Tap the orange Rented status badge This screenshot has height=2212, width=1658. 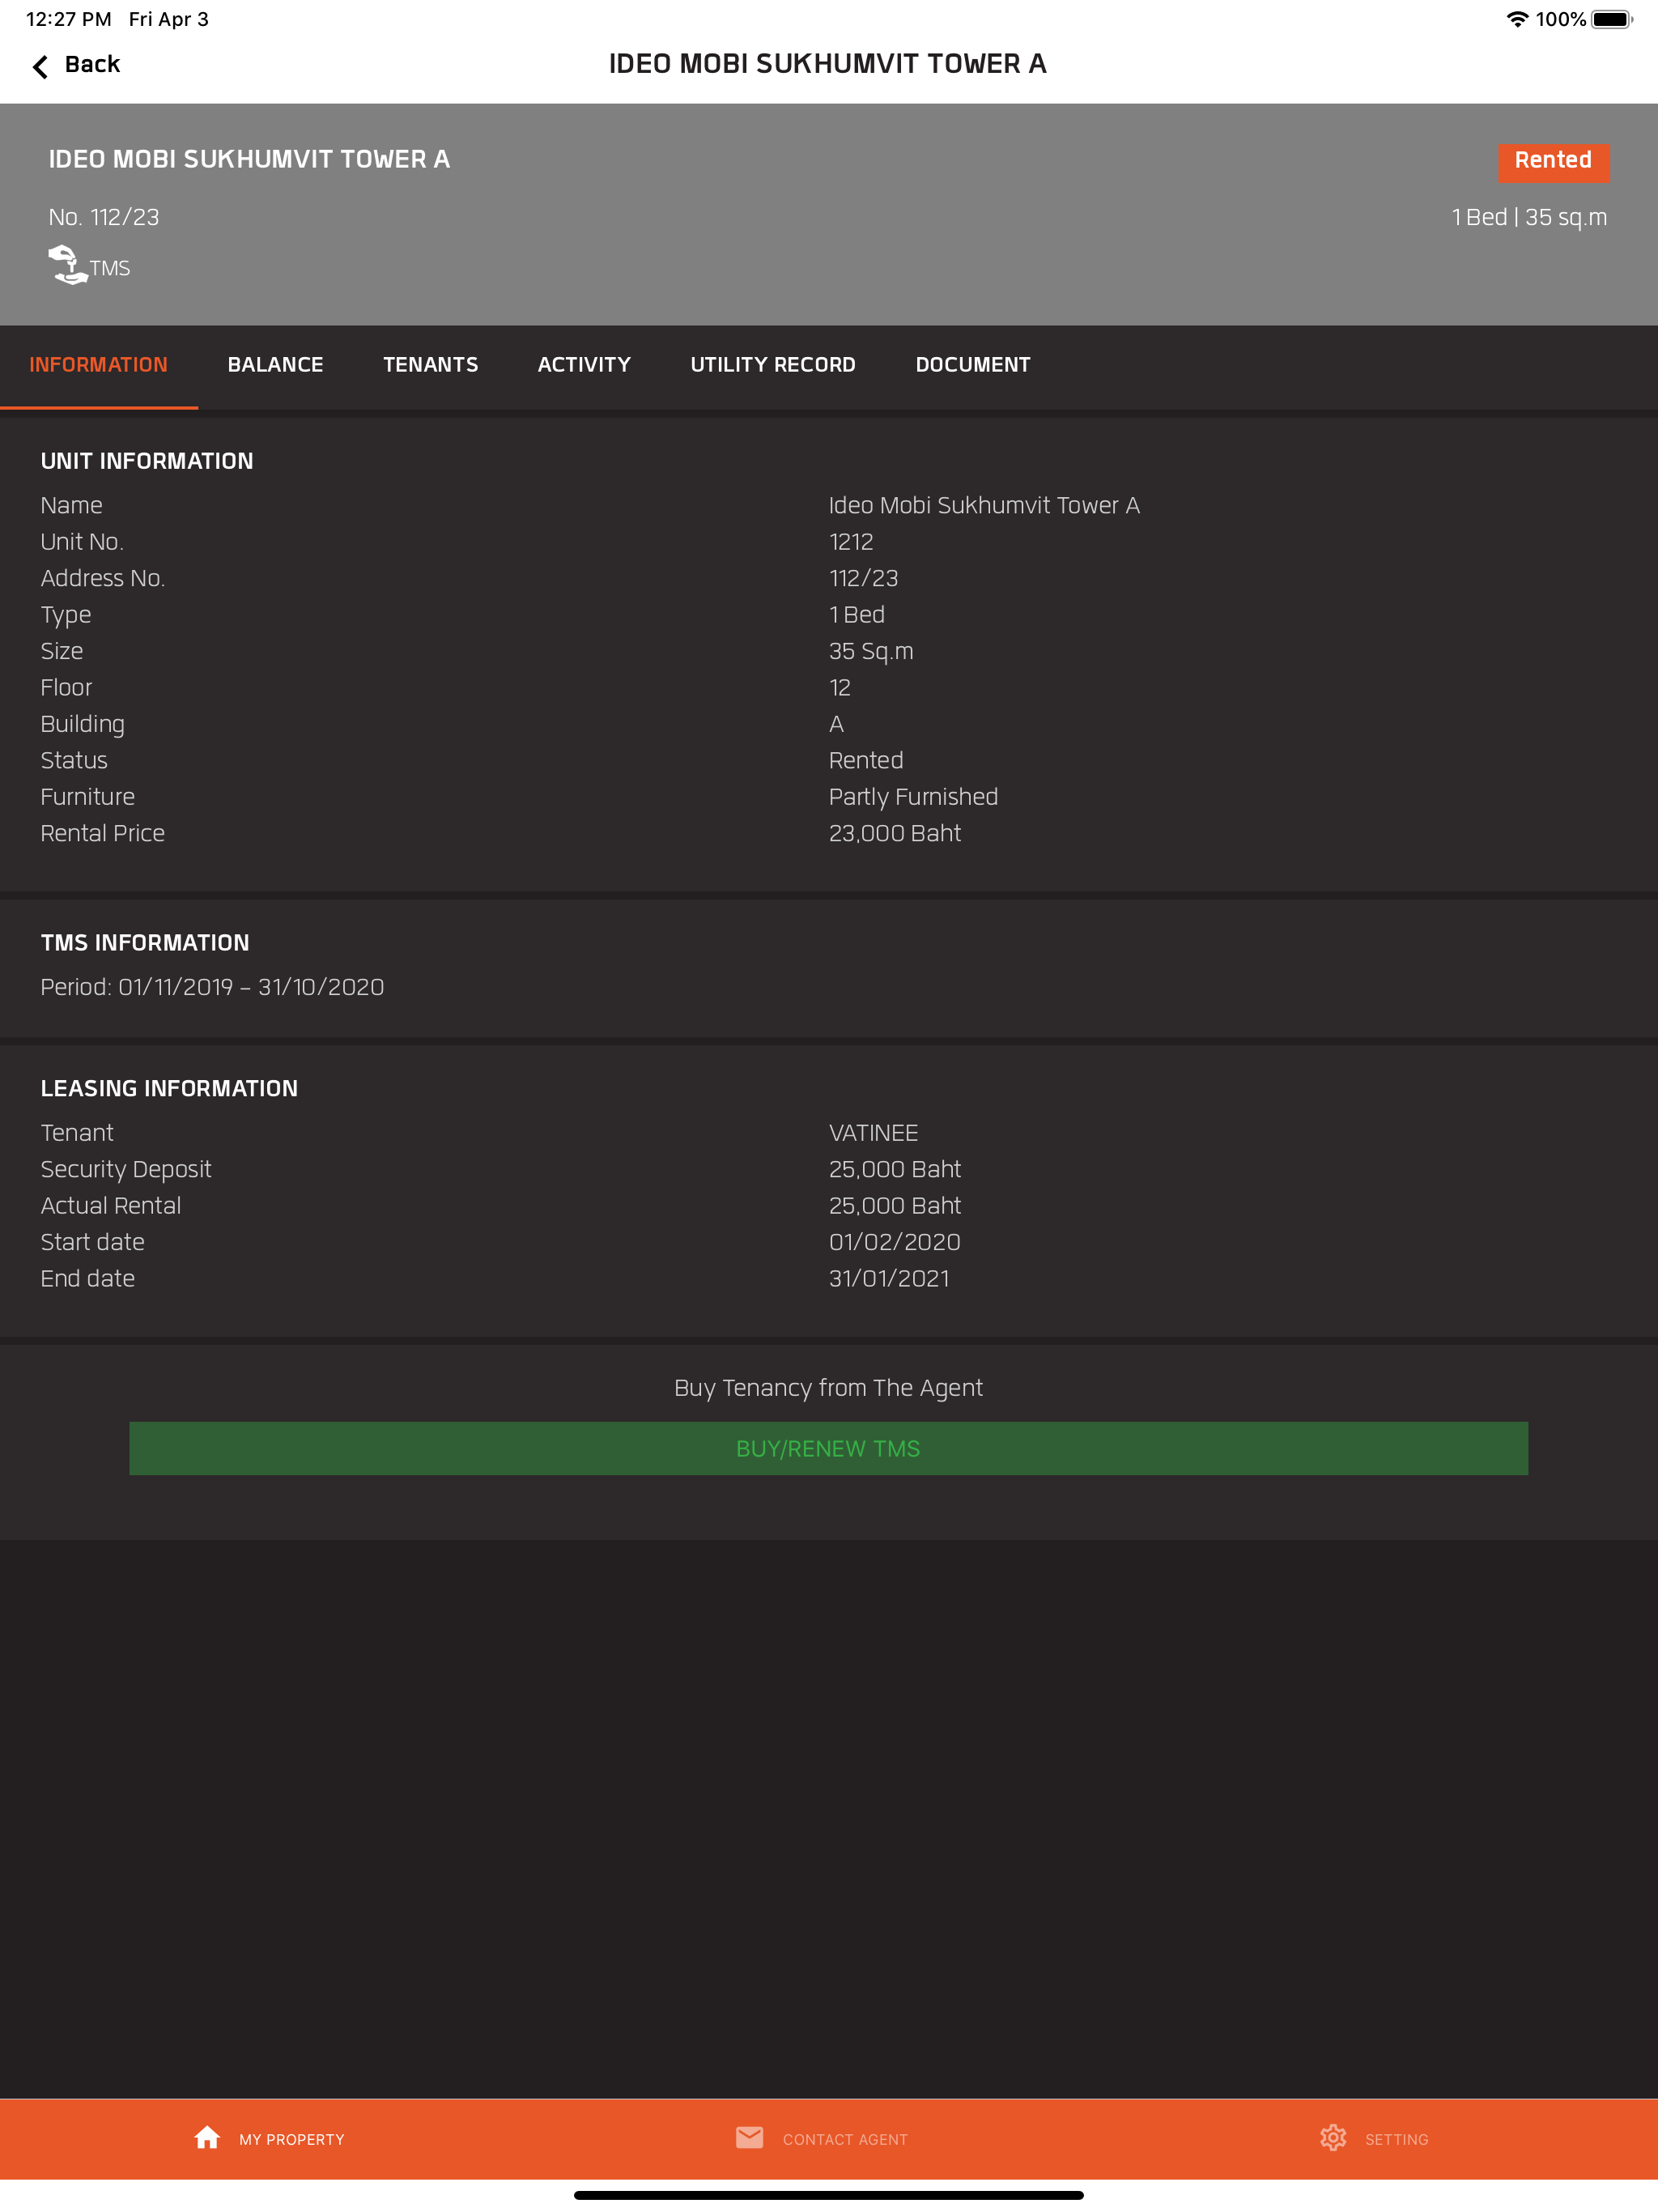click(1553, 161)
